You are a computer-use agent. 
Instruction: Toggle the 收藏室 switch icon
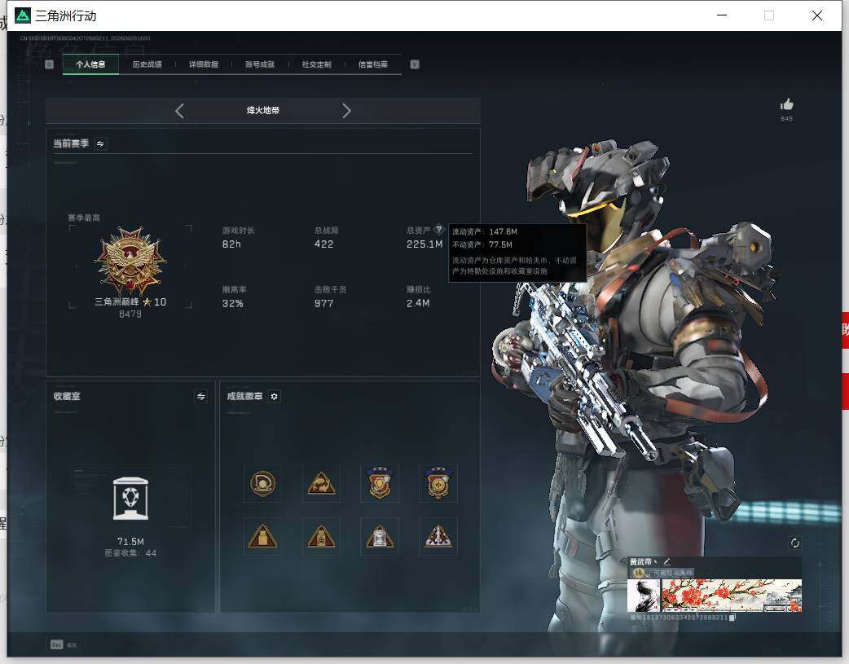[201, 397]
